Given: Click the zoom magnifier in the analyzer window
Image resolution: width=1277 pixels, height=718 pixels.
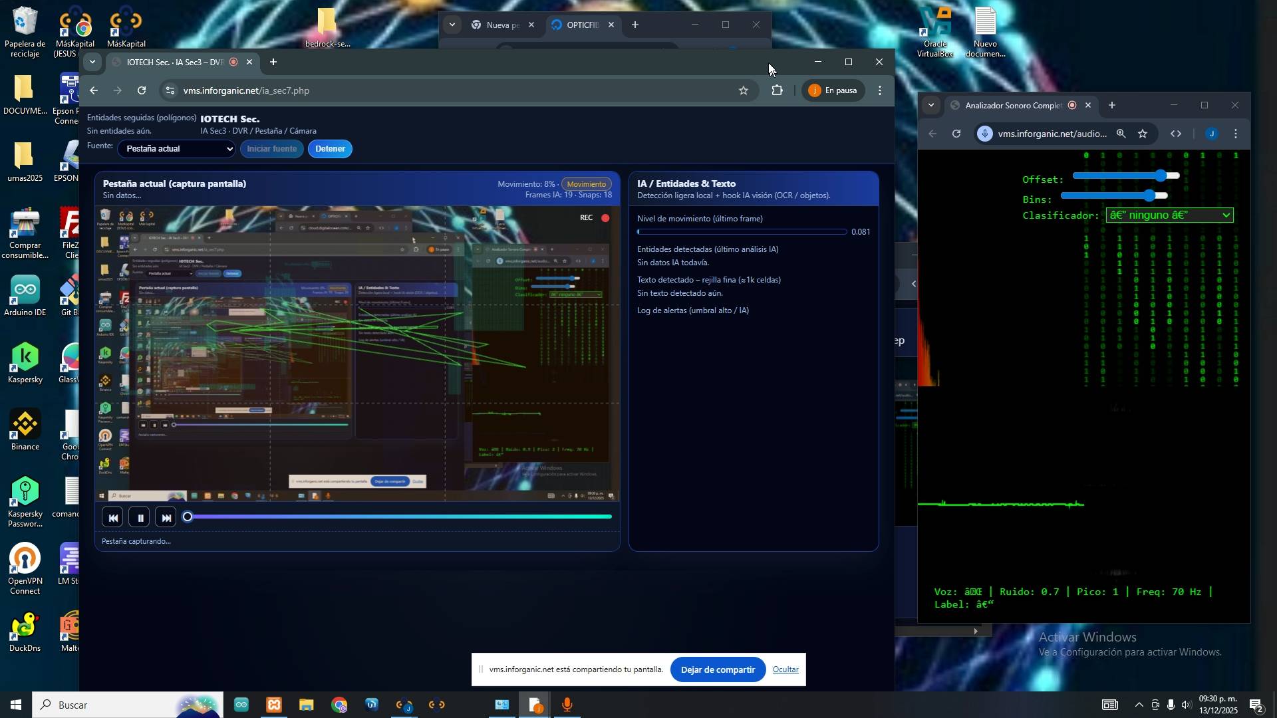Looking at the screenshot, I should 1121,134.
